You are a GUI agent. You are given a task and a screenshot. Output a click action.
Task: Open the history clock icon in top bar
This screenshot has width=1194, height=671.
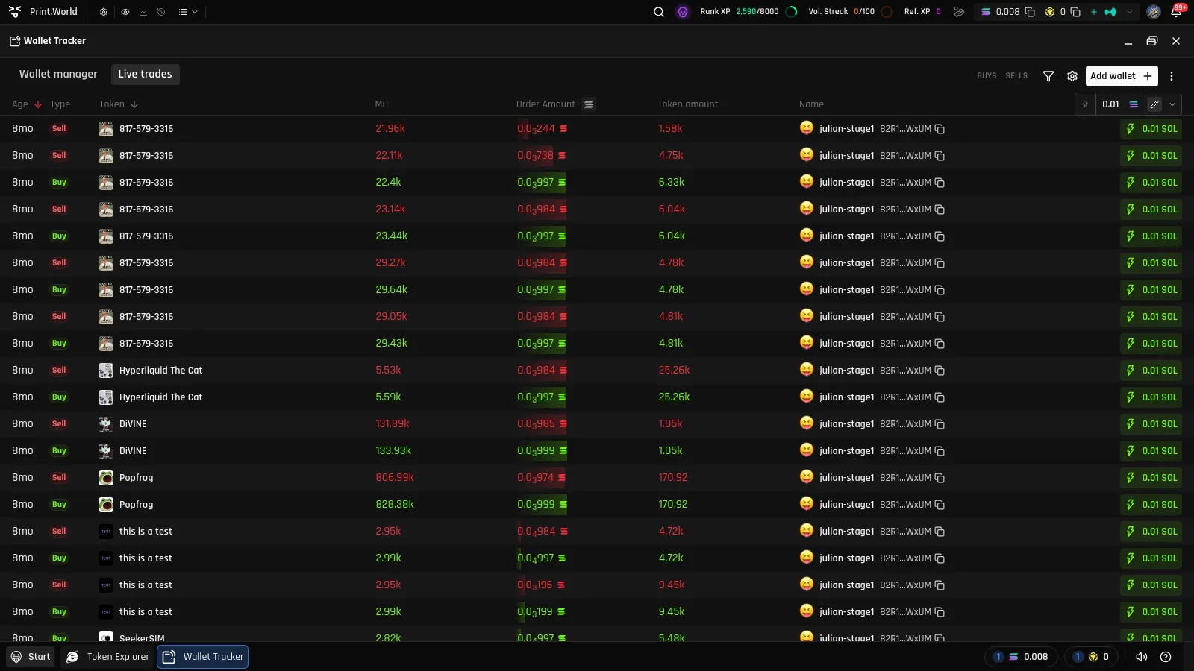[x=160, y=12]
